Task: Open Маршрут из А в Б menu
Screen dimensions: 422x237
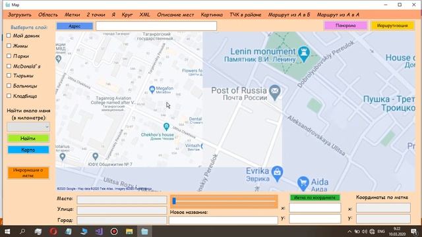Action: pyautogui.click(x=289, y=14)
